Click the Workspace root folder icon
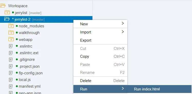This screenshot has width=192, height=94. (3, 6)
